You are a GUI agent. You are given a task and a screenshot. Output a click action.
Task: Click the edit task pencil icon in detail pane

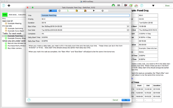(126, 5)
